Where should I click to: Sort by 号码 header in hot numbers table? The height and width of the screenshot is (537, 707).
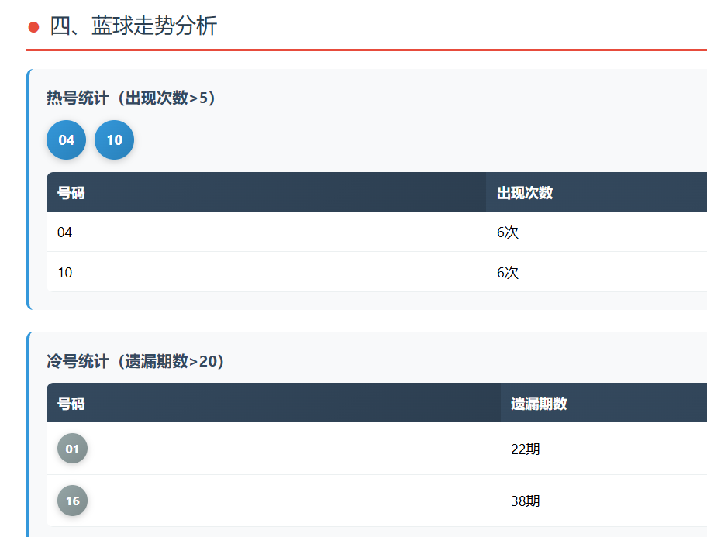pos(71,192)
